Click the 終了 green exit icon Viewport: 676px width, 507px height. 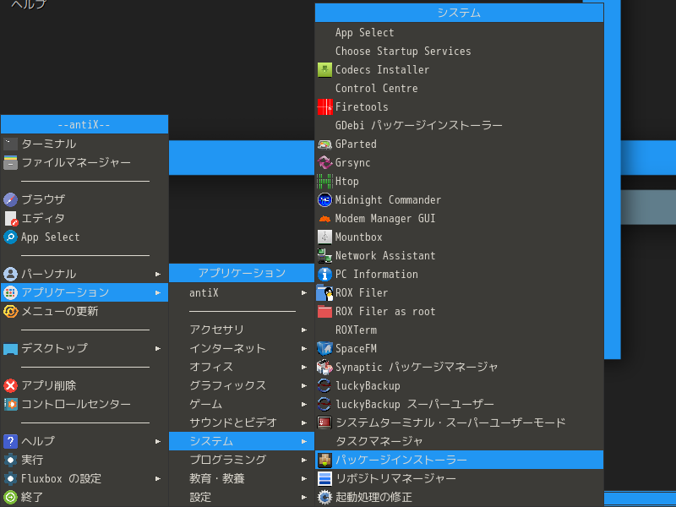(x=10, y=497)
